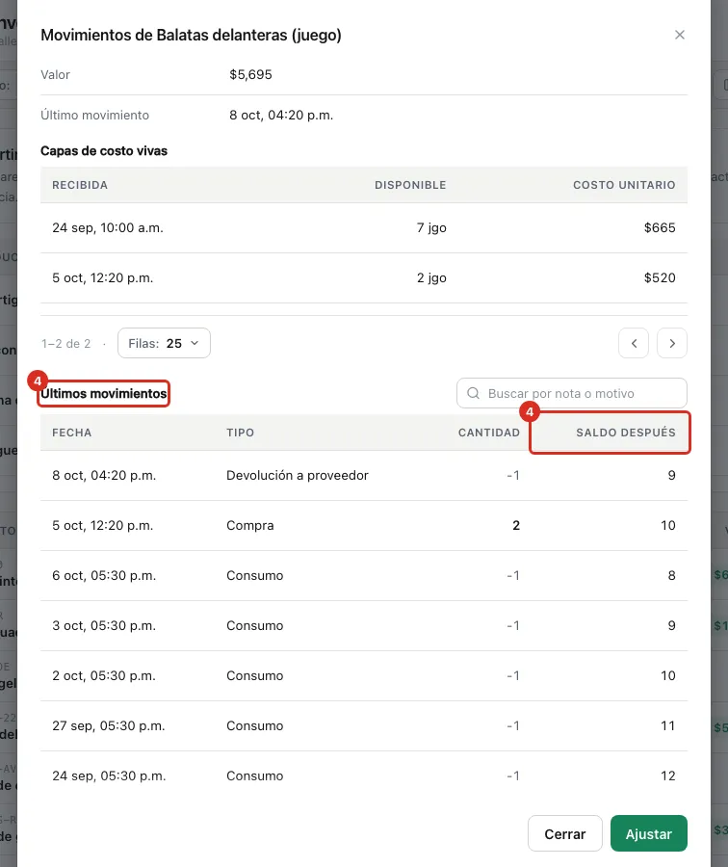Viewport: 728px width, 867px height.
Task: Click balance 8 in 6 oct Consumo row
Action: point(671,576)
